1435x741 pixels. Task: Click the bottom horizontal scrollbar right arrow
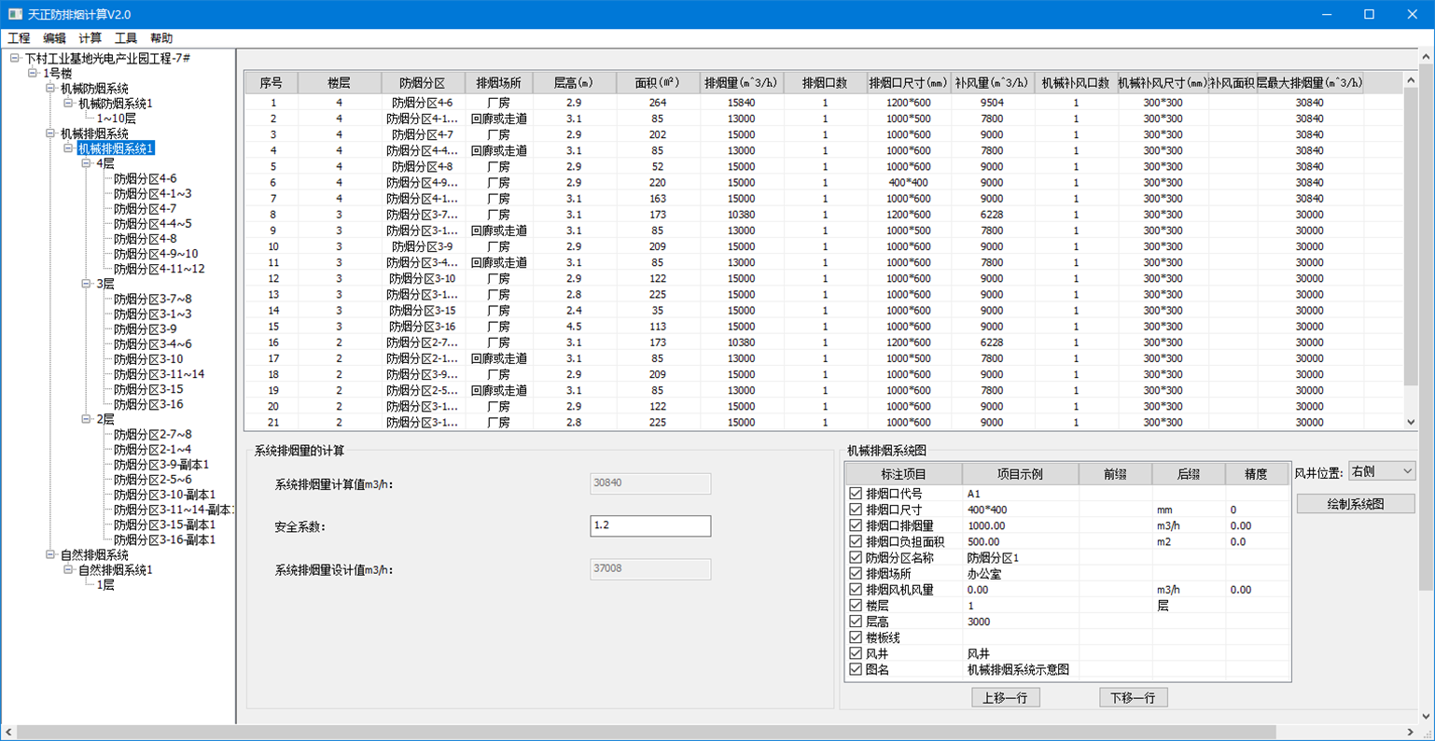pos(1410,733)
